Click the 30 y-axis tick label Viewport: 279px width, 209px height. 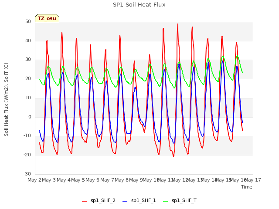tap(28, 60)
